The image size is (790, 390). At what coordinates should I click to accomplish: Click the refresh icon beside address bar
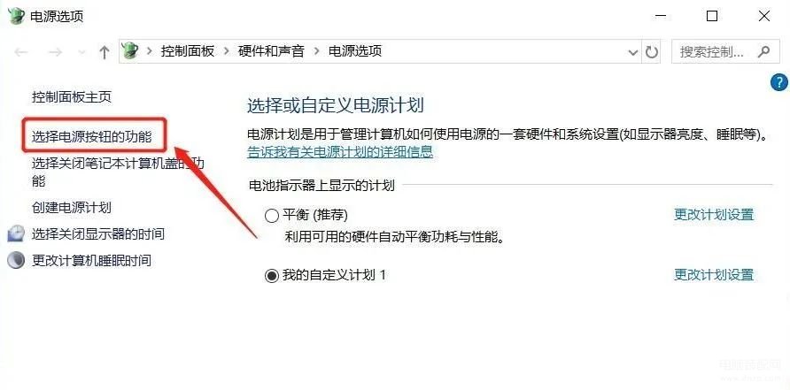pos(652,51)
